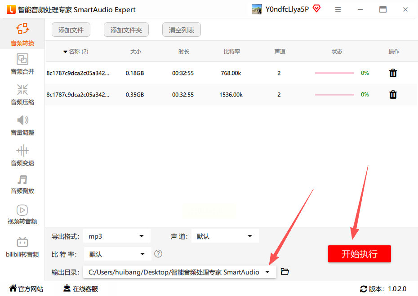The height and width of the screenshot is (296, 418).
Task: Open the 音频转换 audio conversion module
Action: coord(22,35)
